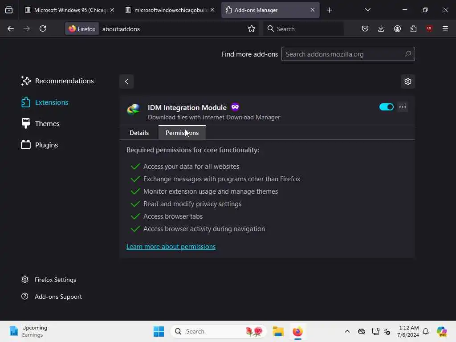Image resolution: width=456 pixels, height=342 pixels.
Task: Bookmark this page with the star icon
Action: [252, 28]
